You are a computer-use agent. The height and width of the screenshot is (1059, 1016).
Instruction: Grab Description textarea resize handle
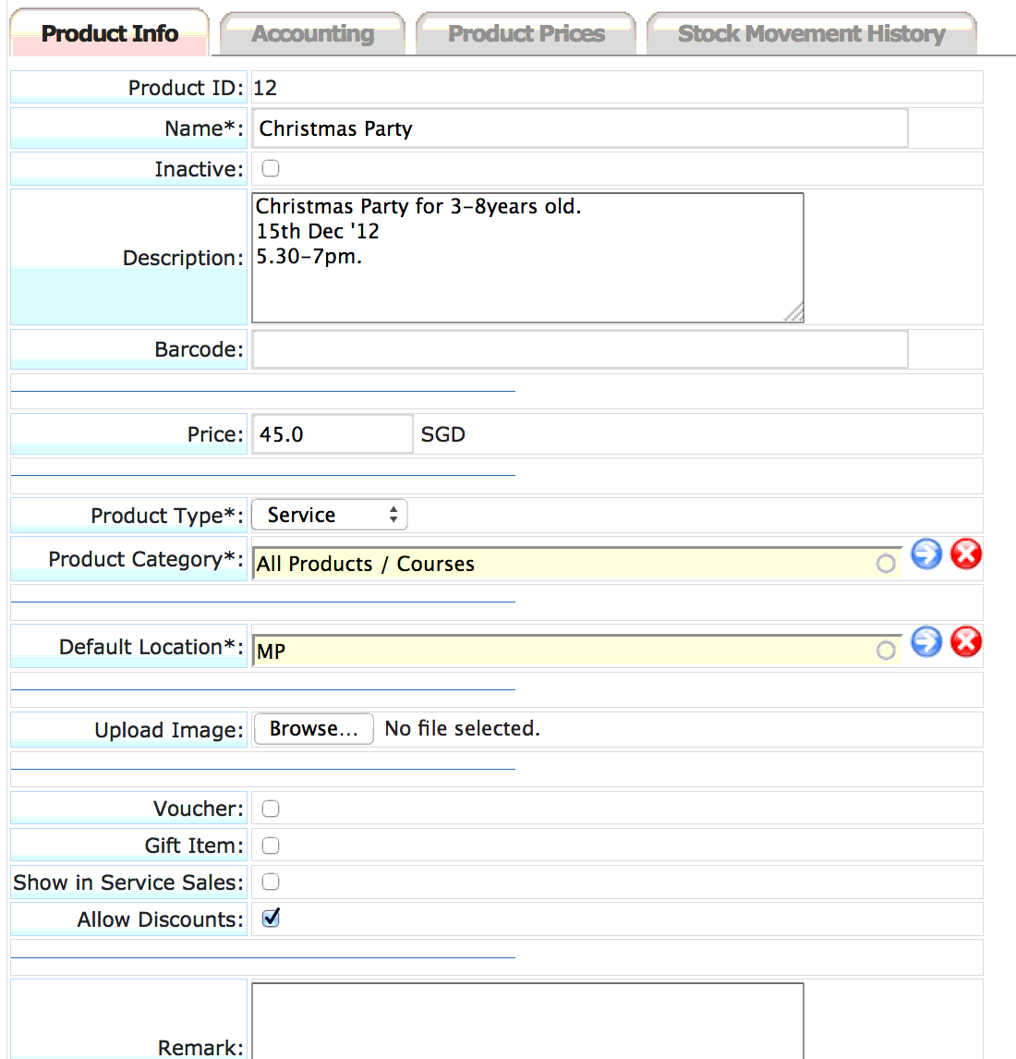click(794, 312)
